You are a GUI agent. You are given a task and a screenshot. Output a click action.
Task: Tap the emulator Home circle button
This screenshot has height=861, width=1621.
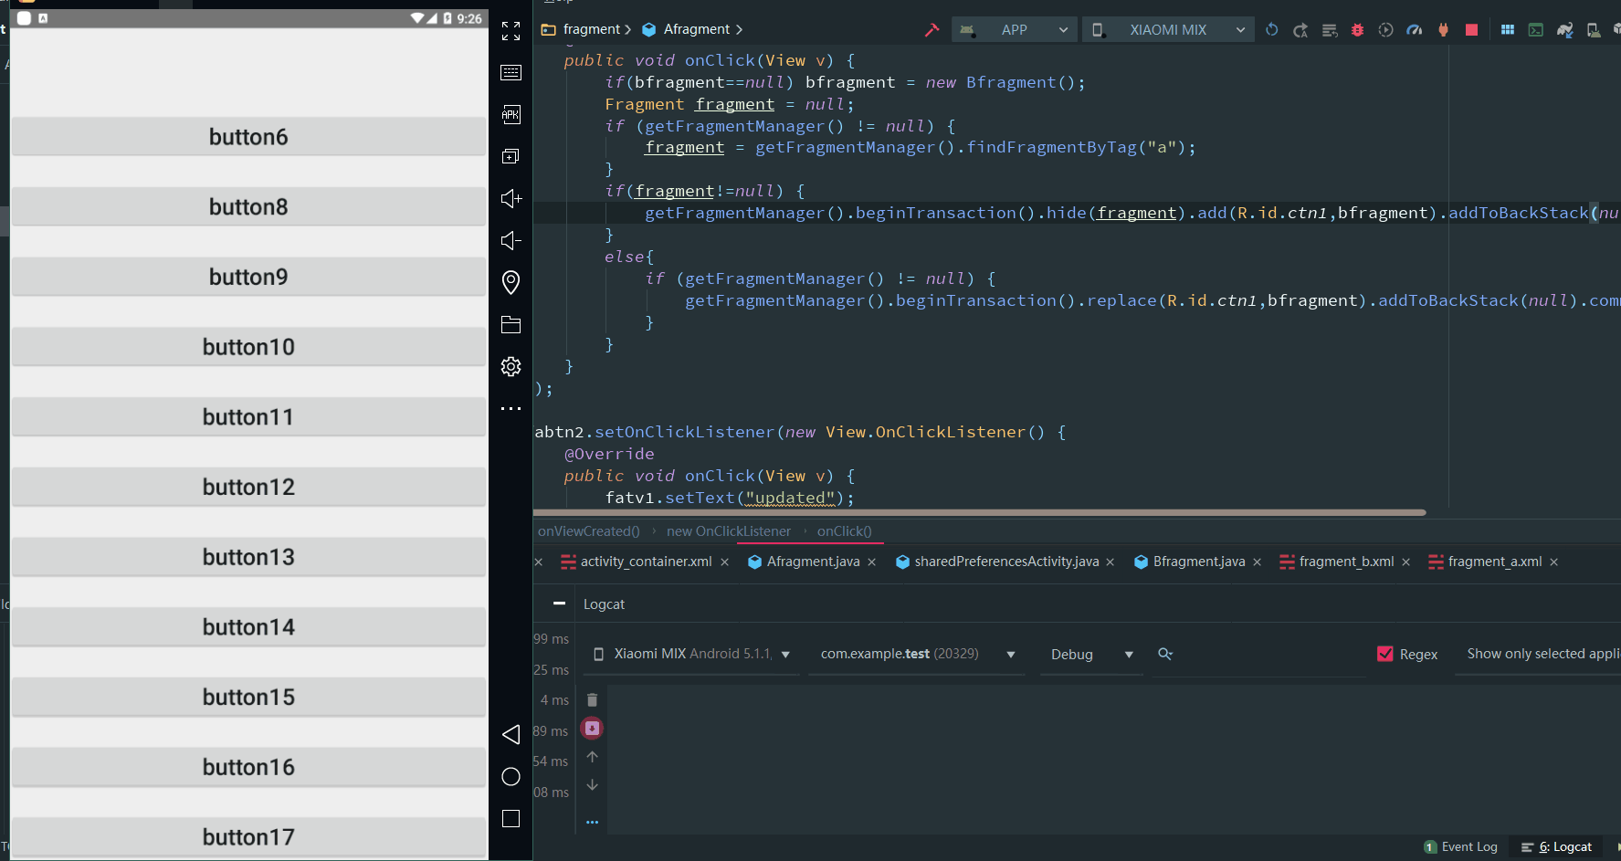click(511, 777)
